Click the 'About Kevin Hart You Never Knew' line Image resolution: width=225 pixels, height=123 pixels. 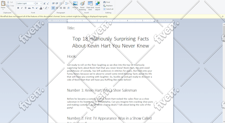(x=111, y=46)
